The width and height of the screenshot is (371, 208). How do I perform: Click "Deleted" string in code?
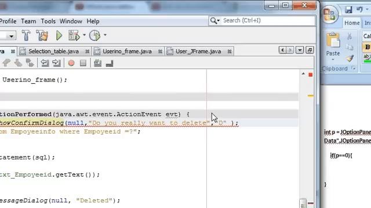[x=94, y=200]
